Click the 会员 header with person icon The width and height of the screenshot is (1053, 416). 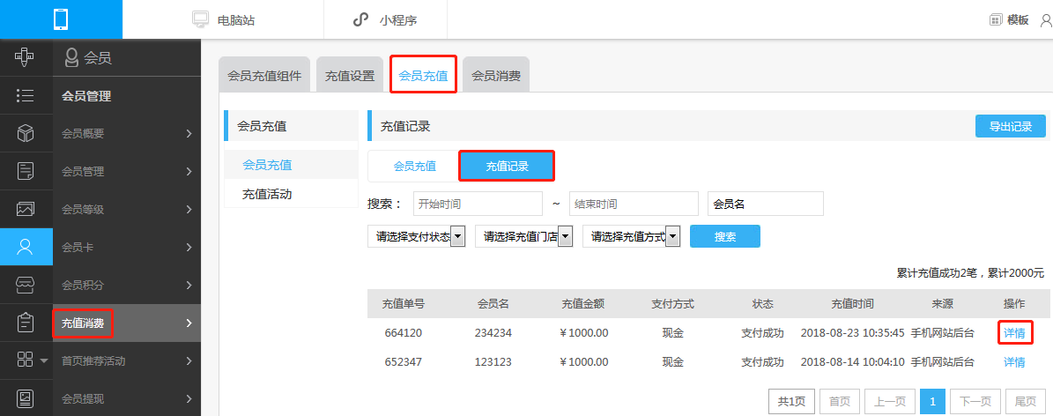click(x=87, y=58)
